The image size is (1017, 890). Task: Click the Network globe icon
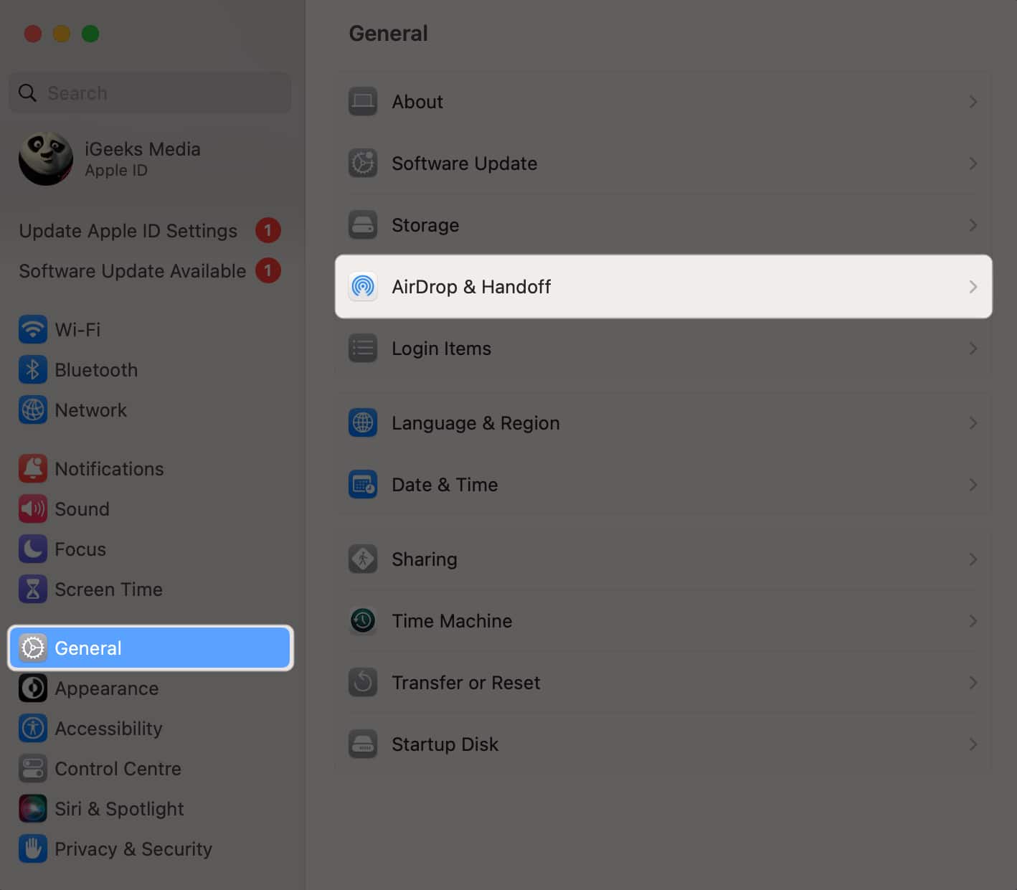[x=33, y=410]
